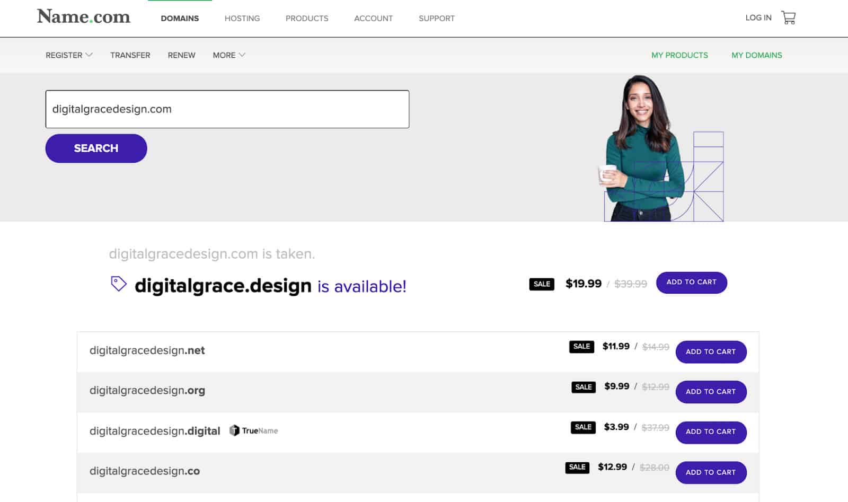Add digitalgracedesign.net to cart
The width and height of the screenshot is (848, 502).
[711, 351]
